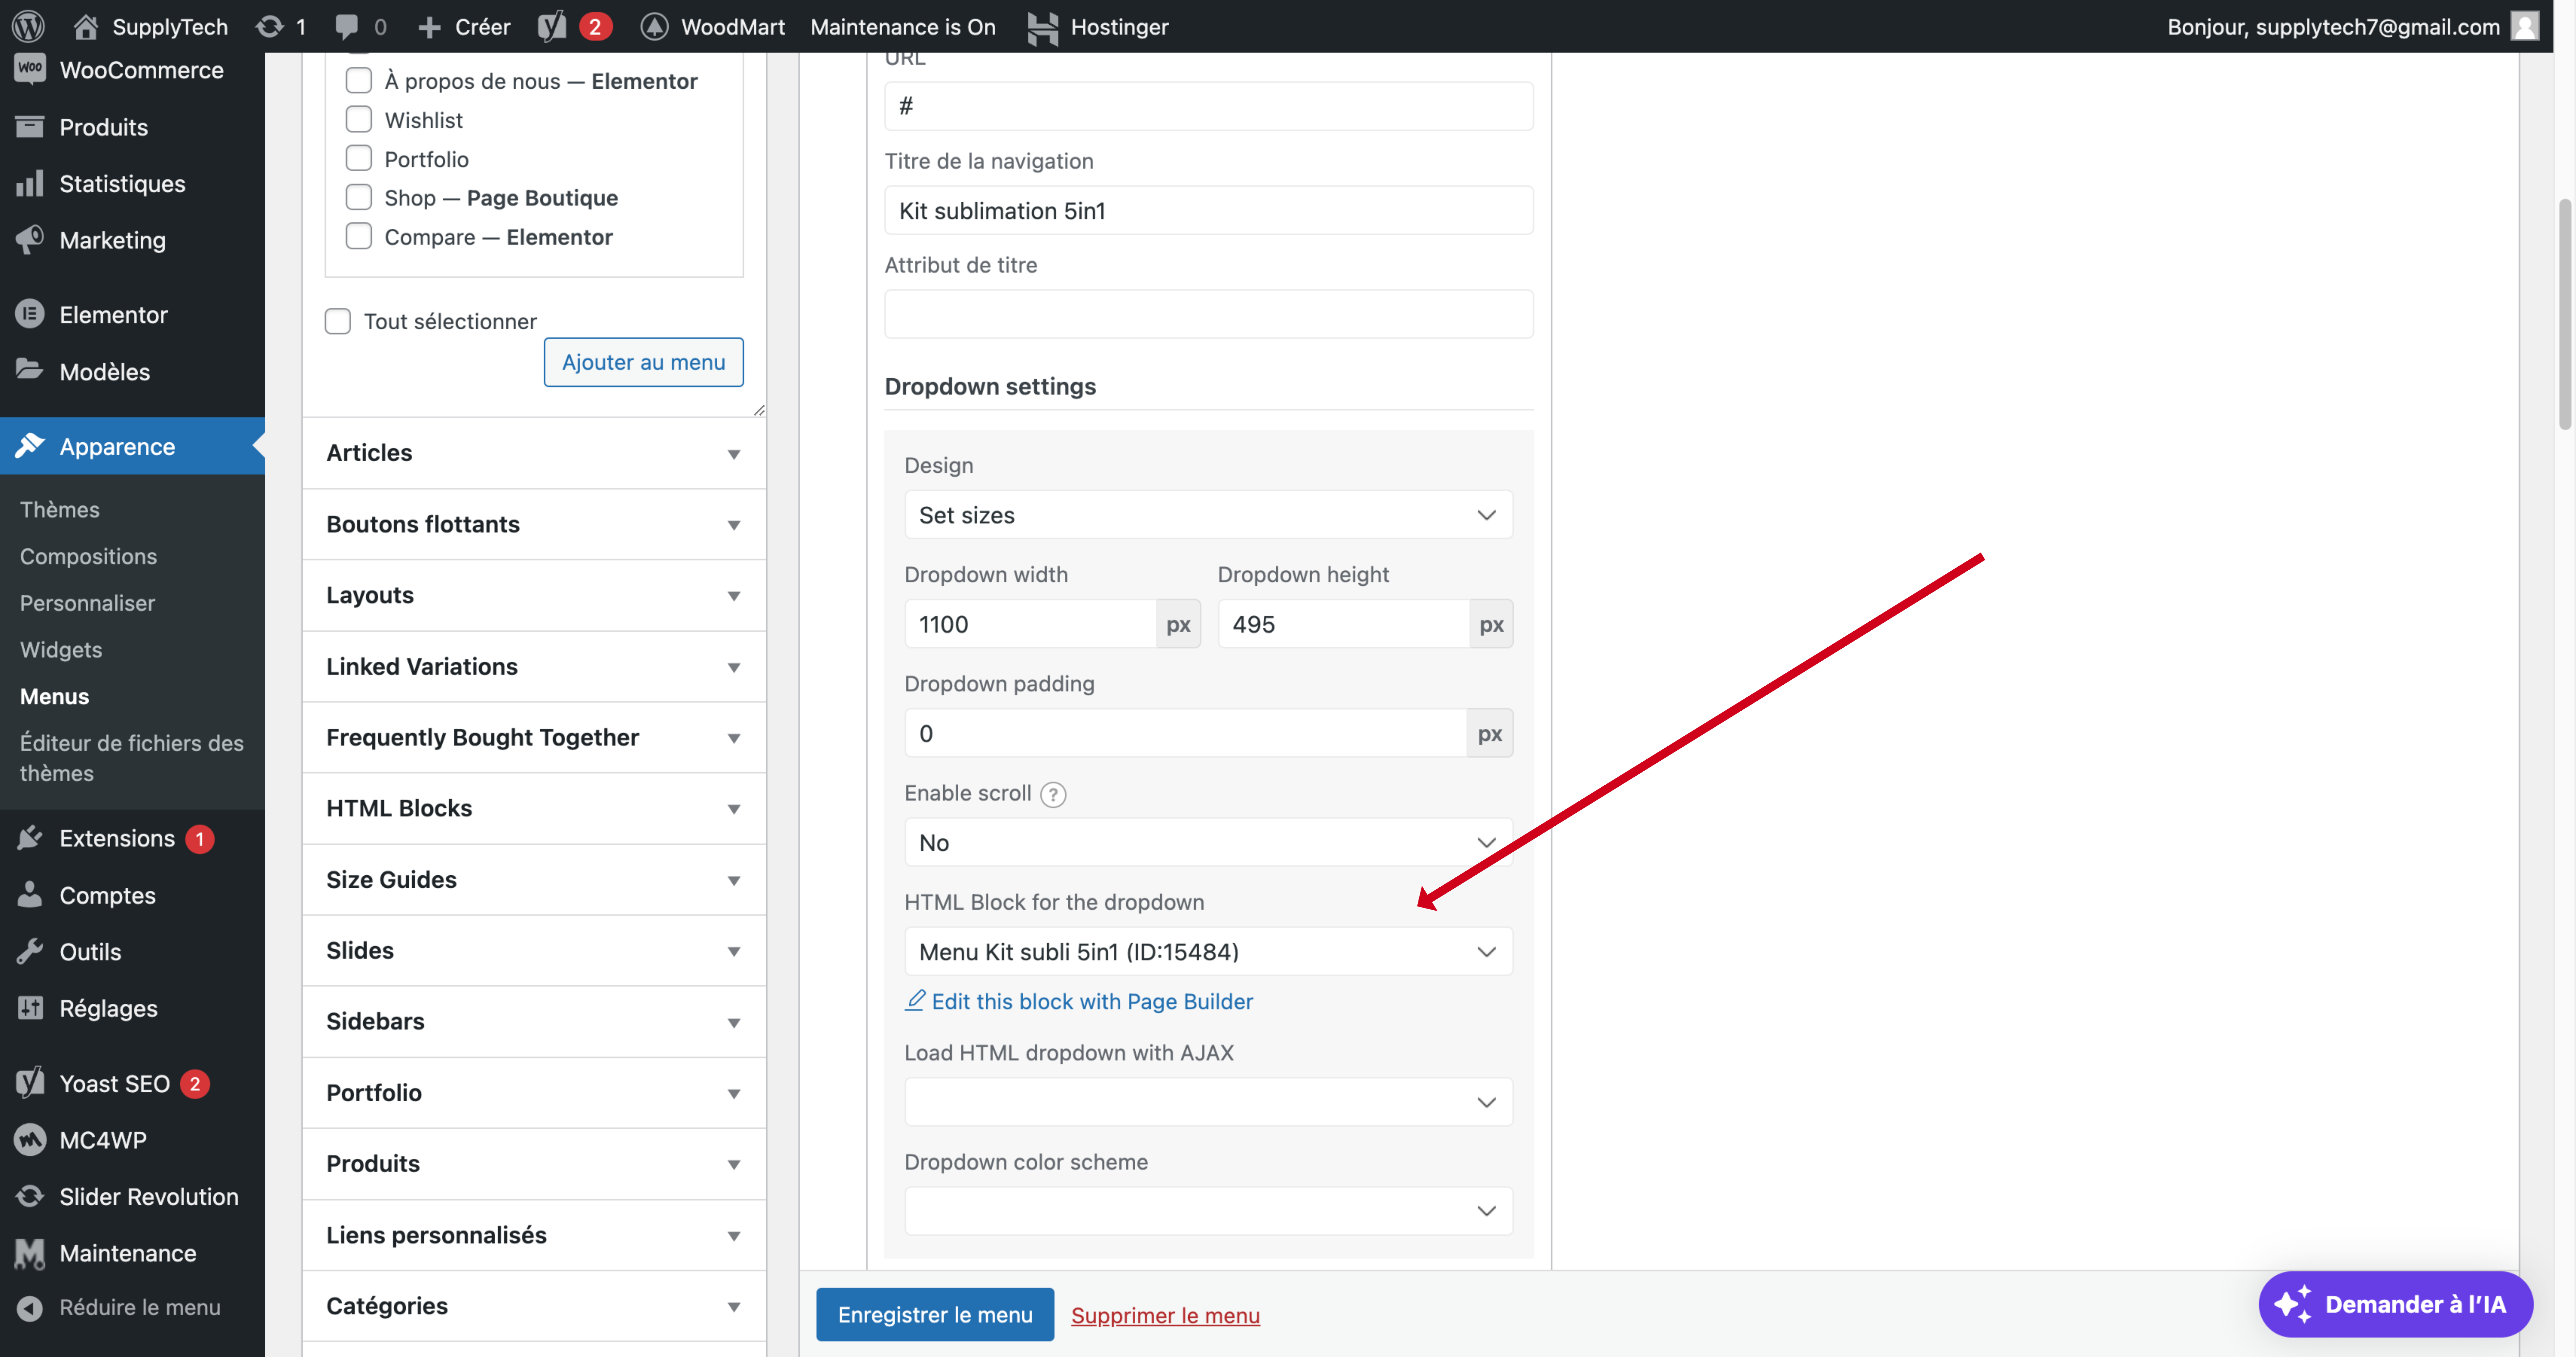Image resolution: width=2576 pixels, height=1357 pixels.
Task: Click the Slider Revolution refresh icon
Action: tap(30, 1196)
